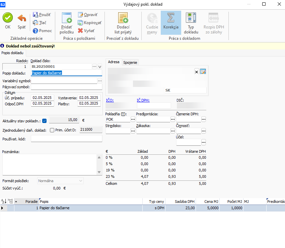Focus the Popis dokladu text field

tap(67, 73)
